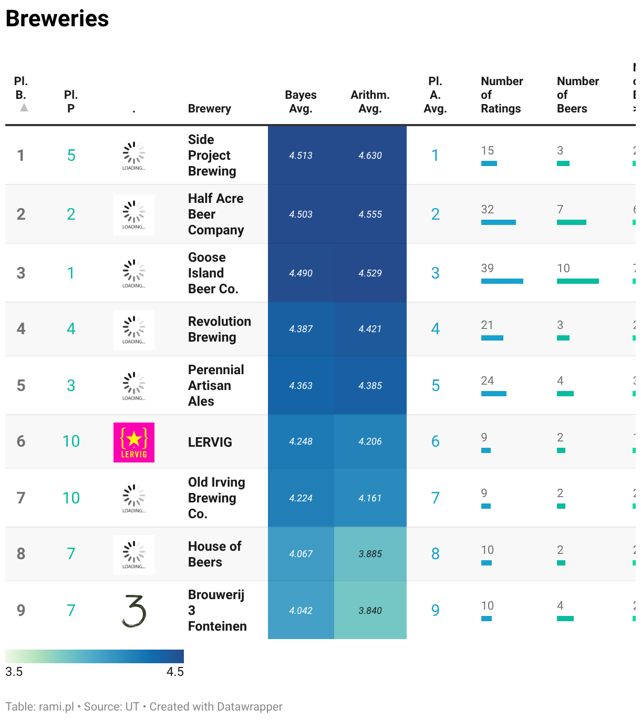This screenshot has width=641, height=720.
Task: Click House of Beers loading logo
Action: click(134, 554)
